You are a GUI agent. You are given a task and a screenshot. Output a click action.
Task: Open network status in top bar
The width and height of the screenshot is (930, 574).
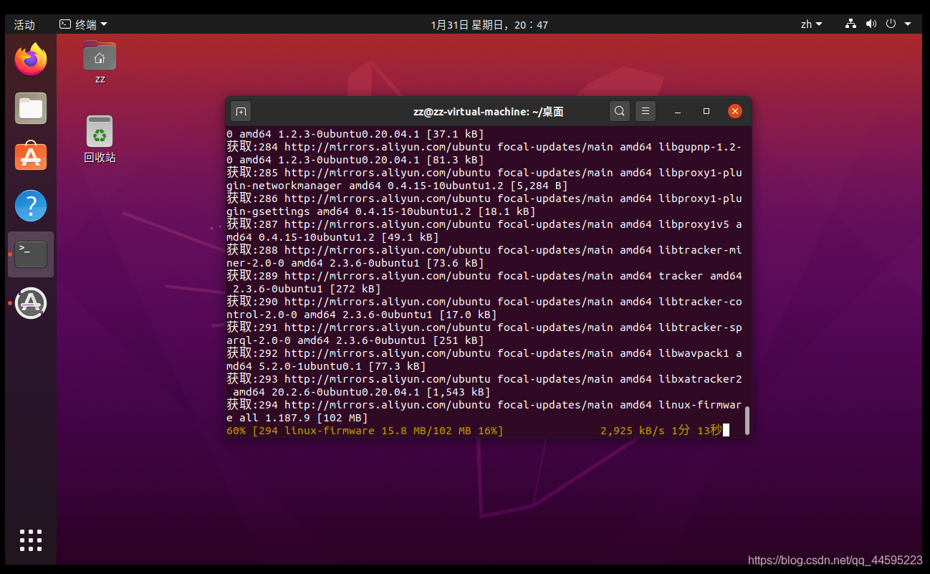point(850,24)
